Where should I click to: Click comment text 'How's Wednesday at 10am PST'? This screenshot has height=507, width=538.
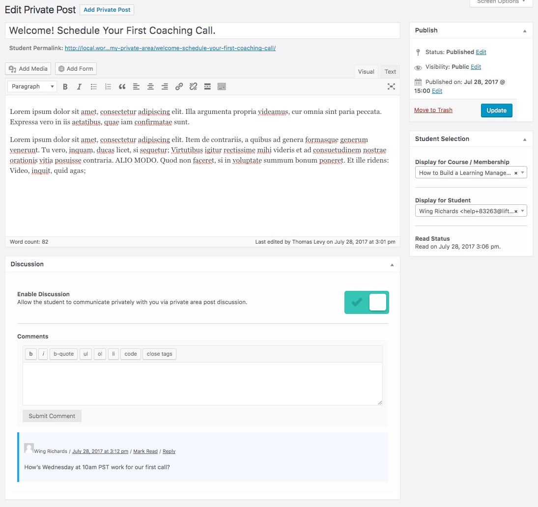click(x=97, y=467)
